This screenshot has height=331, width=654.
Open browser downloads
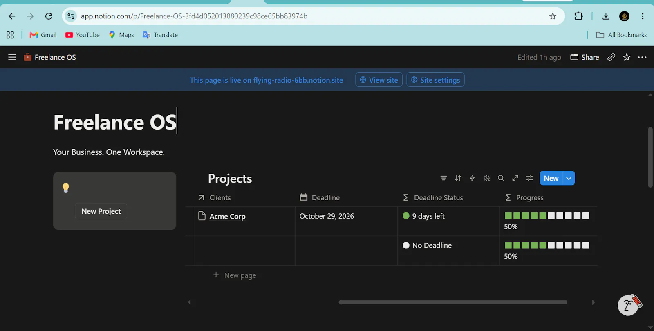coord(606,16)
